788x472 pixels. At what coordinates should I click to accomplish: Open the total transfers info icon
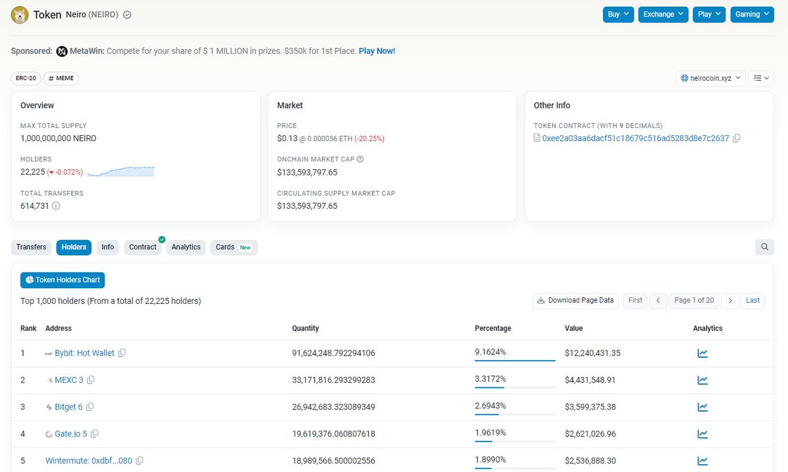tap(56, 206)
